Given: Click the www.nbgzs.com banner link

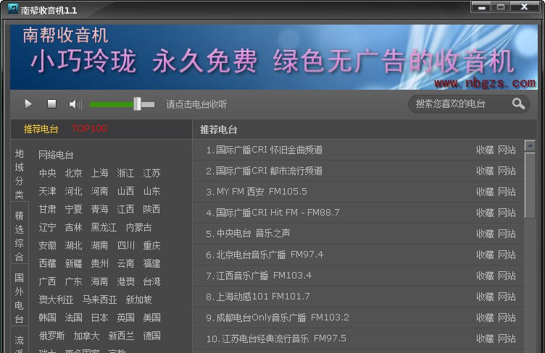Looking at the screenshot, I should (485, 83).
